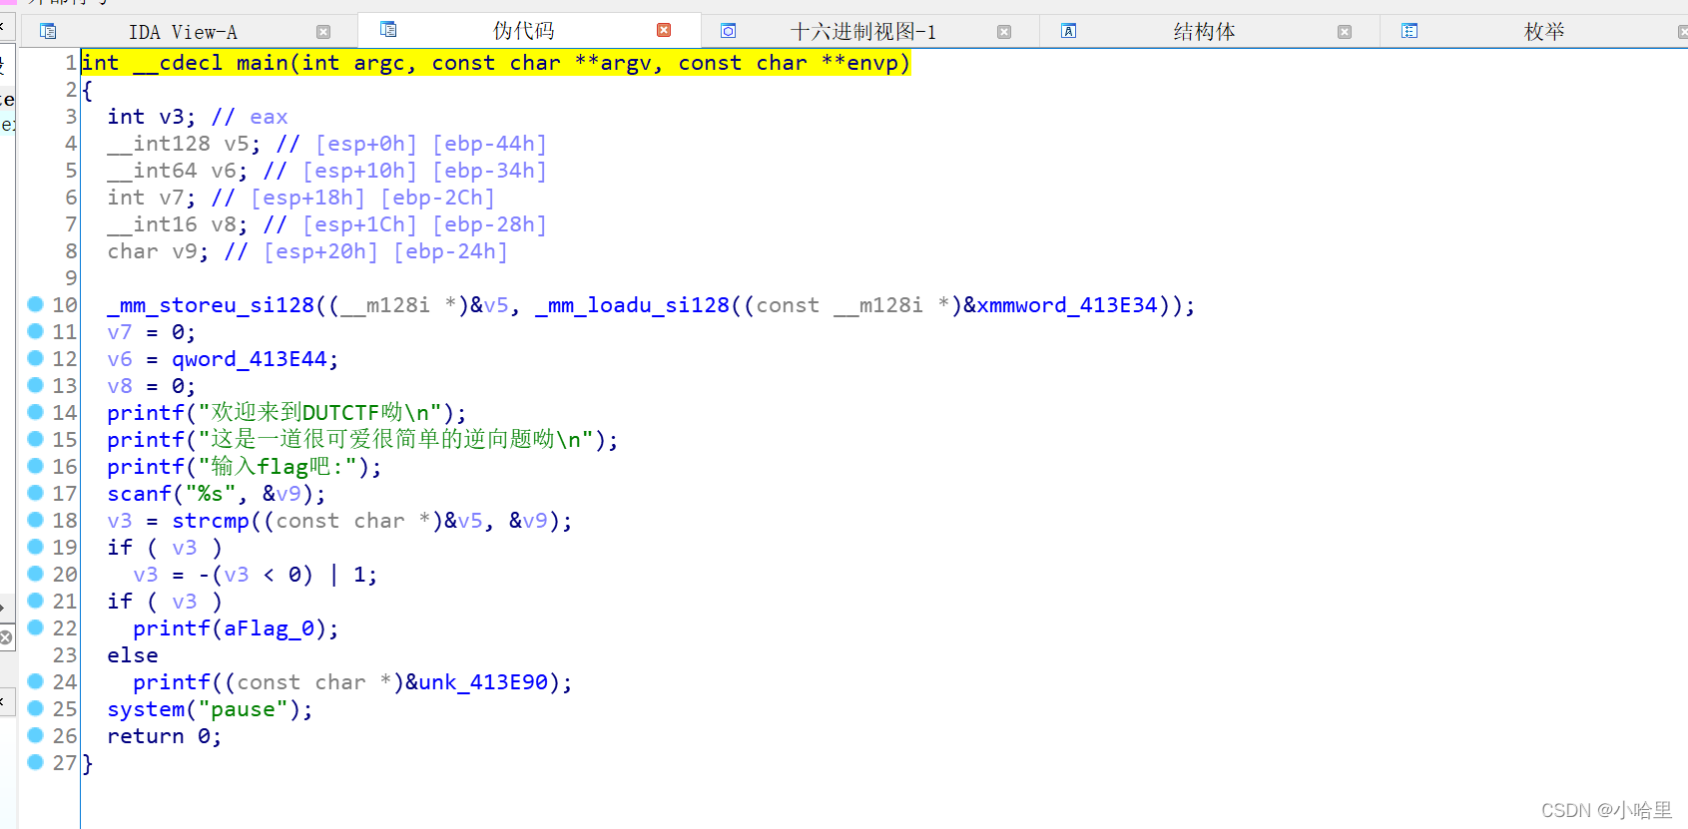Click the "[ebp-24h]" comment on the v9 line

pyautogui.click(x=450, y=251)
